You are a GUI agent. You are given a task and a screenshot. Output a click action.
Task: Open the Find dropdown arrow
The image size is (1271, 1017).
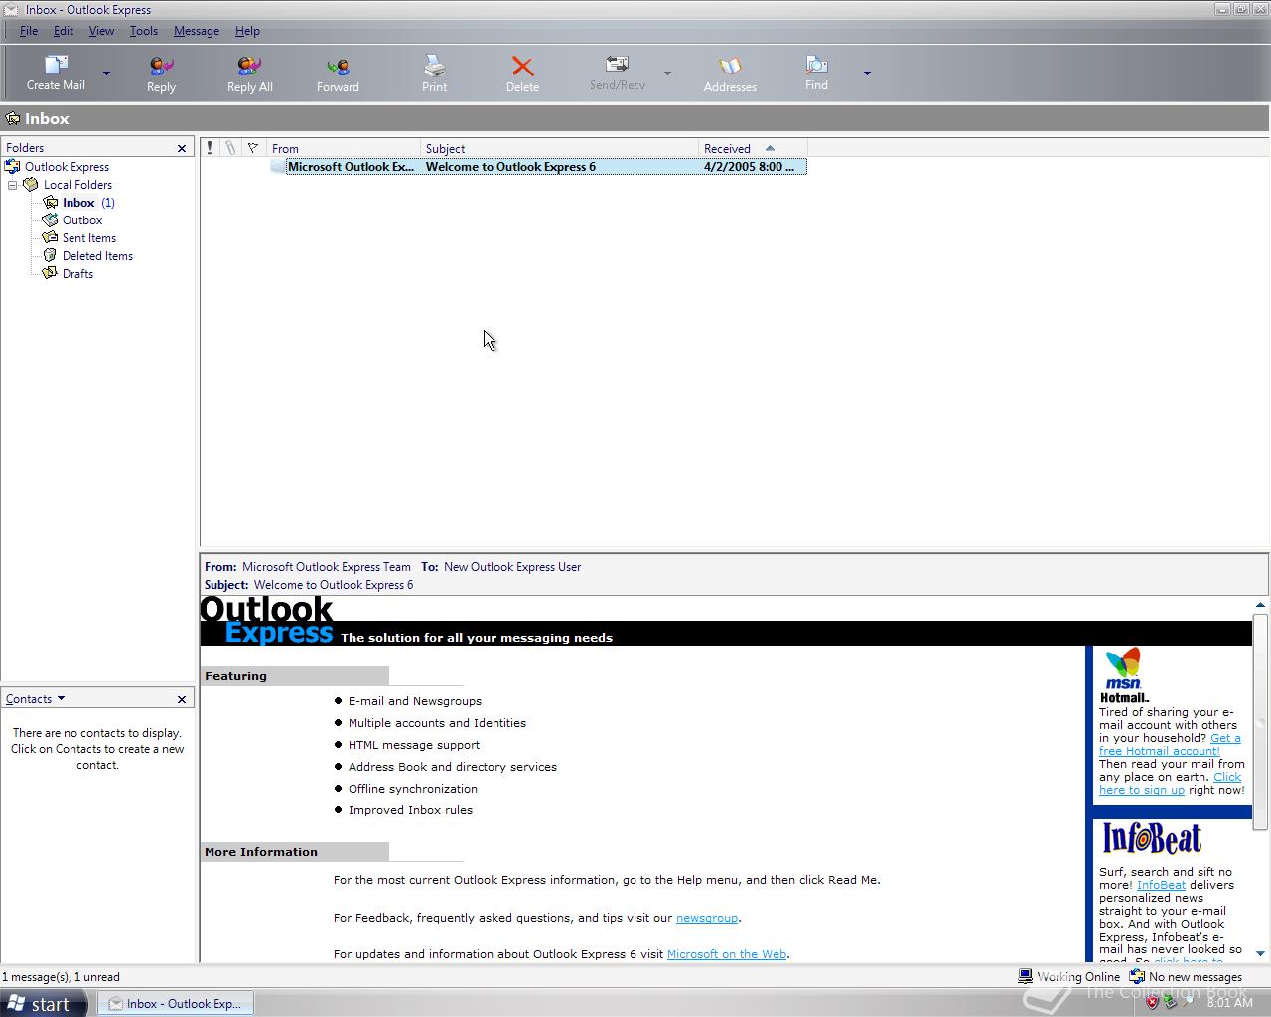867,73
